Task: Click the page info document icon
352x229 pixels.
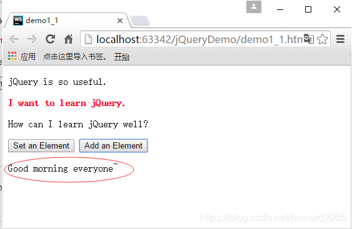Action: 88,39
